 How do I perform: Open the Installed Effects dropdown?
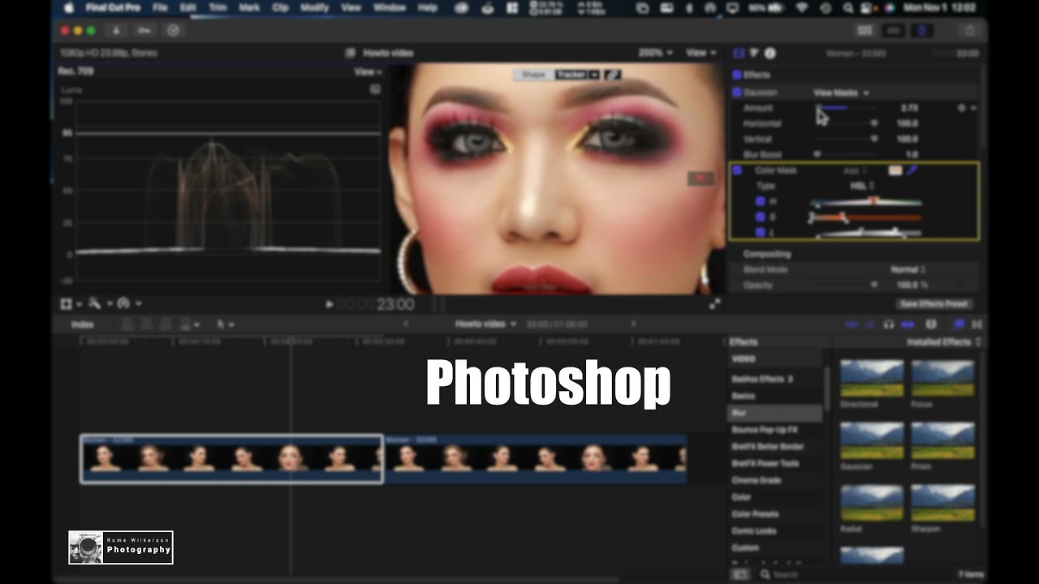(943, 341)
